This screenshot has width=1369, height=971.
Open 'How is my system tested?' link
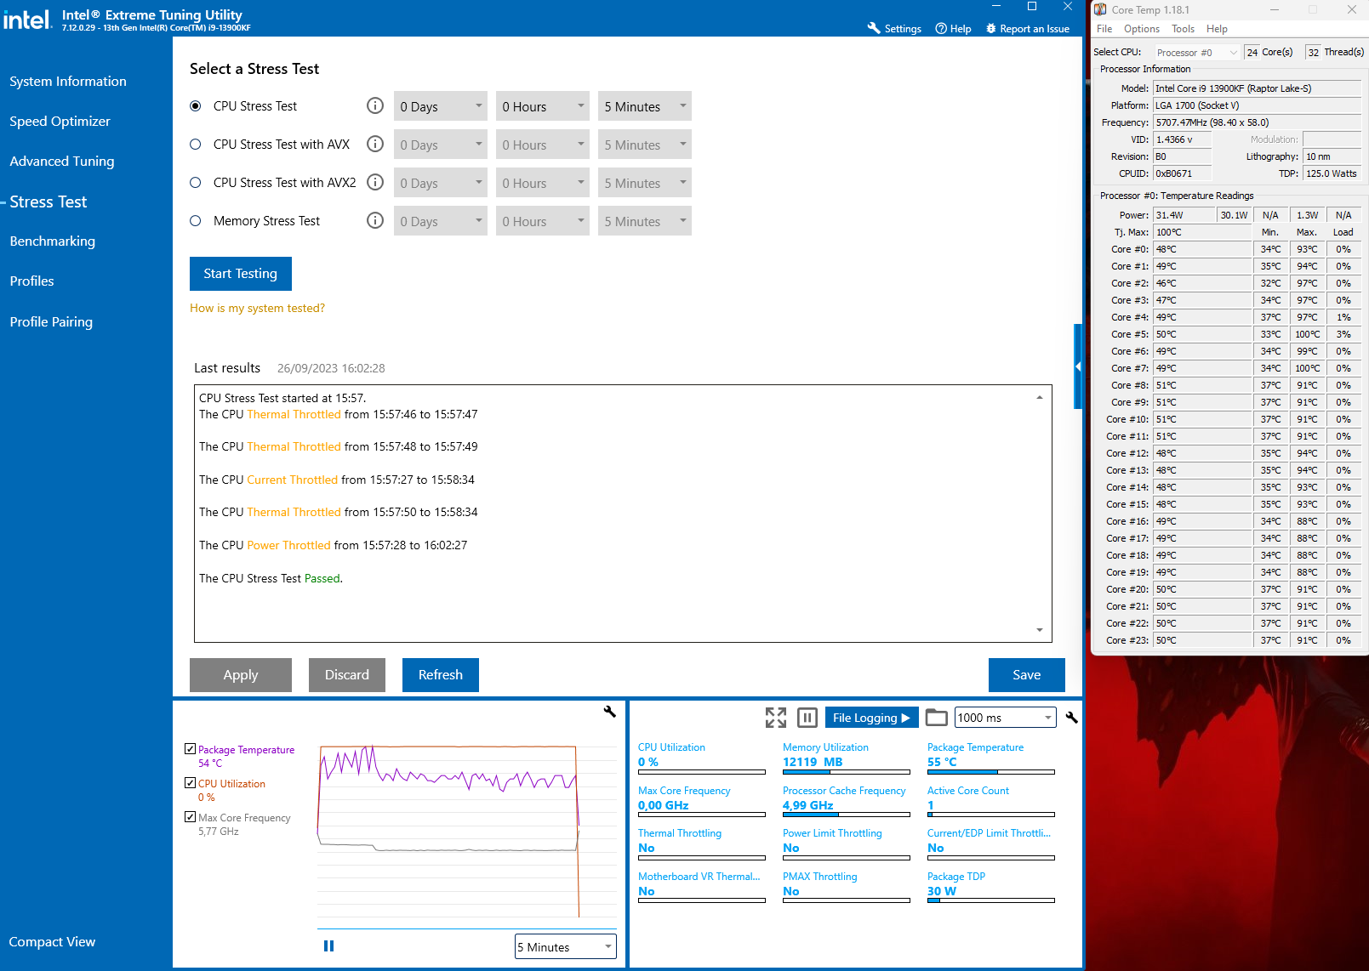[257, 308]
